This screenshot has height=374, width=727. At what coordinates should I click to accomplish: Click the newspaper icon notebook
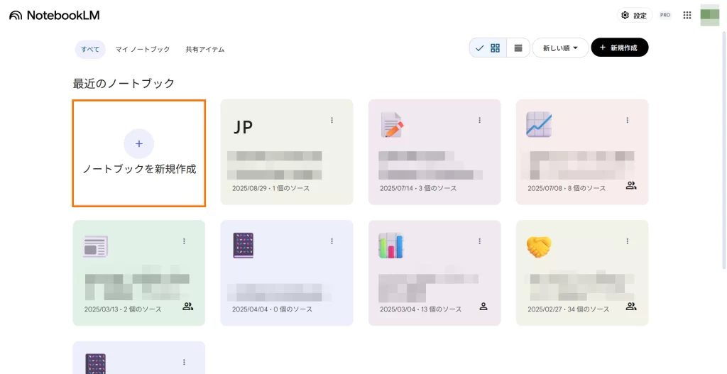click(x=138, y=273)
